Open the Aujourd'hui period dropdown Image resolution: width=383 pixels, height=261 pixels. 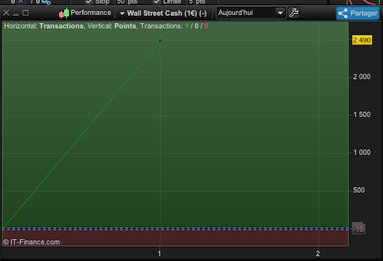click(x=251, y=13)
